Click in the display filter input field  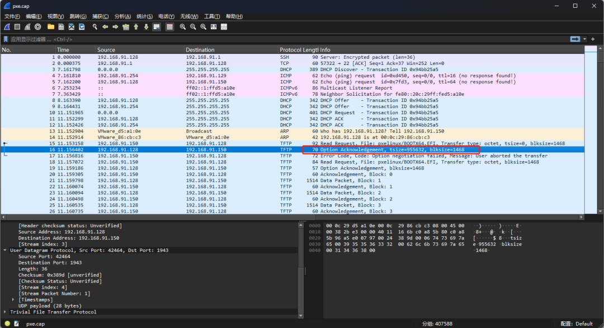[x=280, y=39]
